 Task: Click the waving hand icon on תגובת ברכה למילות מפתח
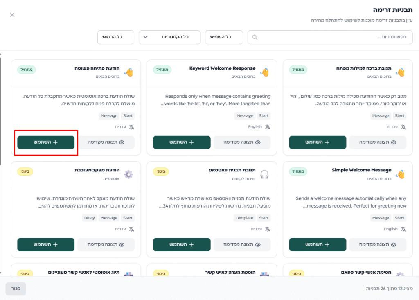point(400,72)
